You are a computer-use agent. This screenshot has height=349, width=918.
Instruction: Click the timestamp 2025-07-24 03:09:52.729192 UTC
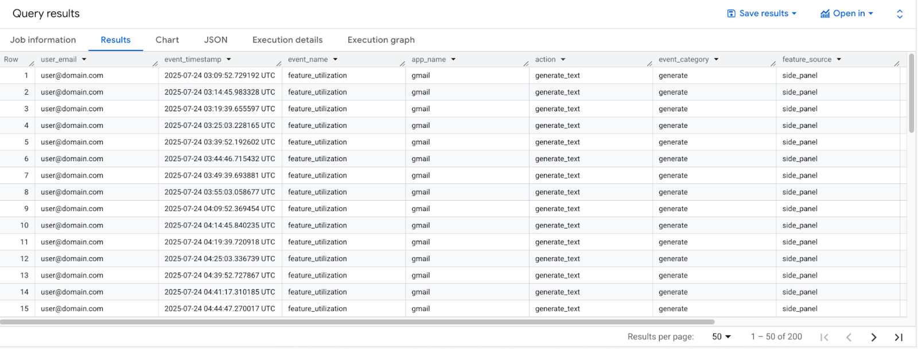[220, 76]
